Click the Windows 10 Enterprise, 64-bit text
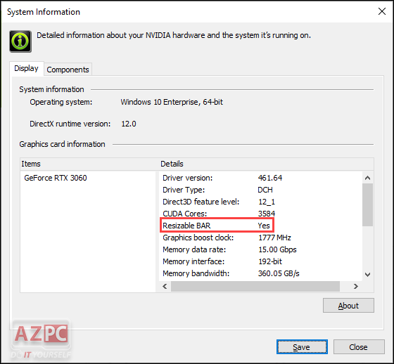The image size is (394, 364). [x=172, y=102]
